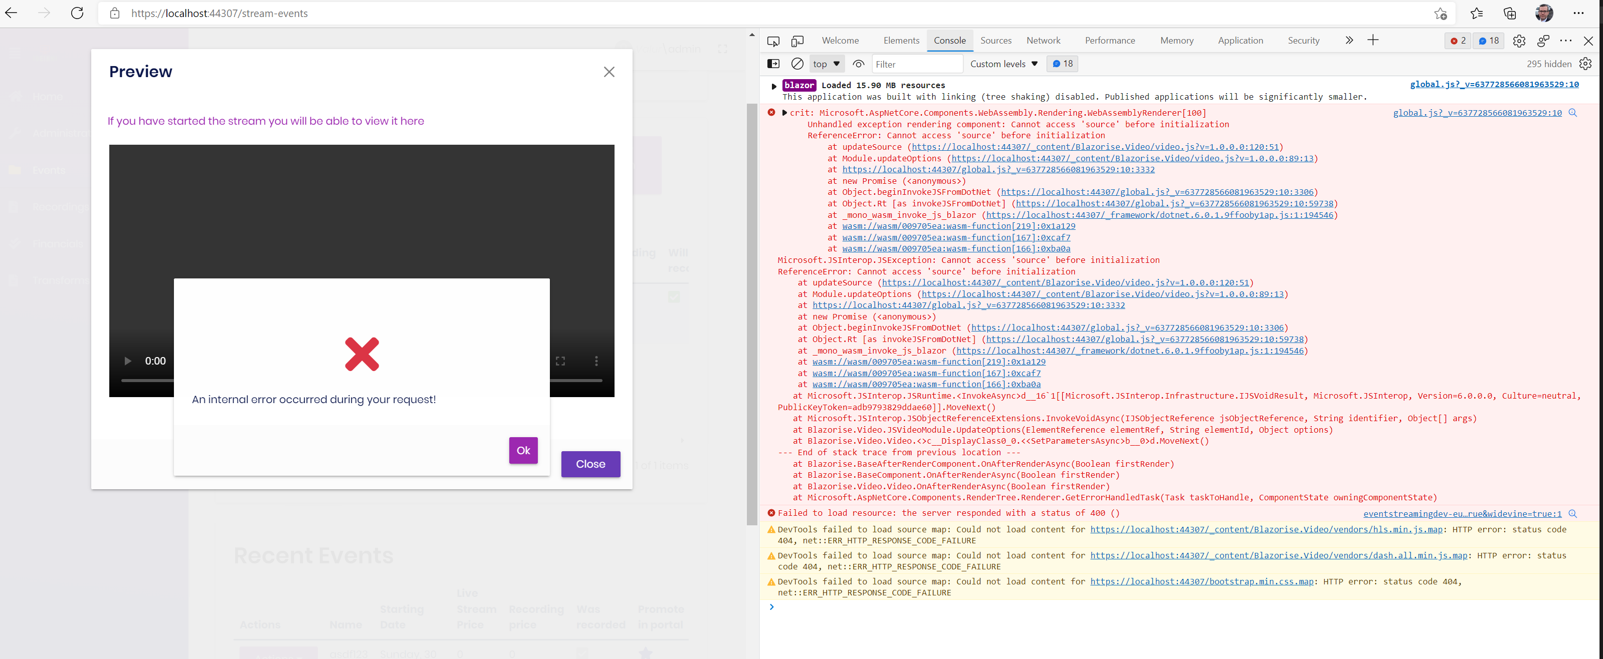Refresh the page with the reload icon
Image resolution: width=1603 pixels, height=659 pixels.
[x=77, y=13]
